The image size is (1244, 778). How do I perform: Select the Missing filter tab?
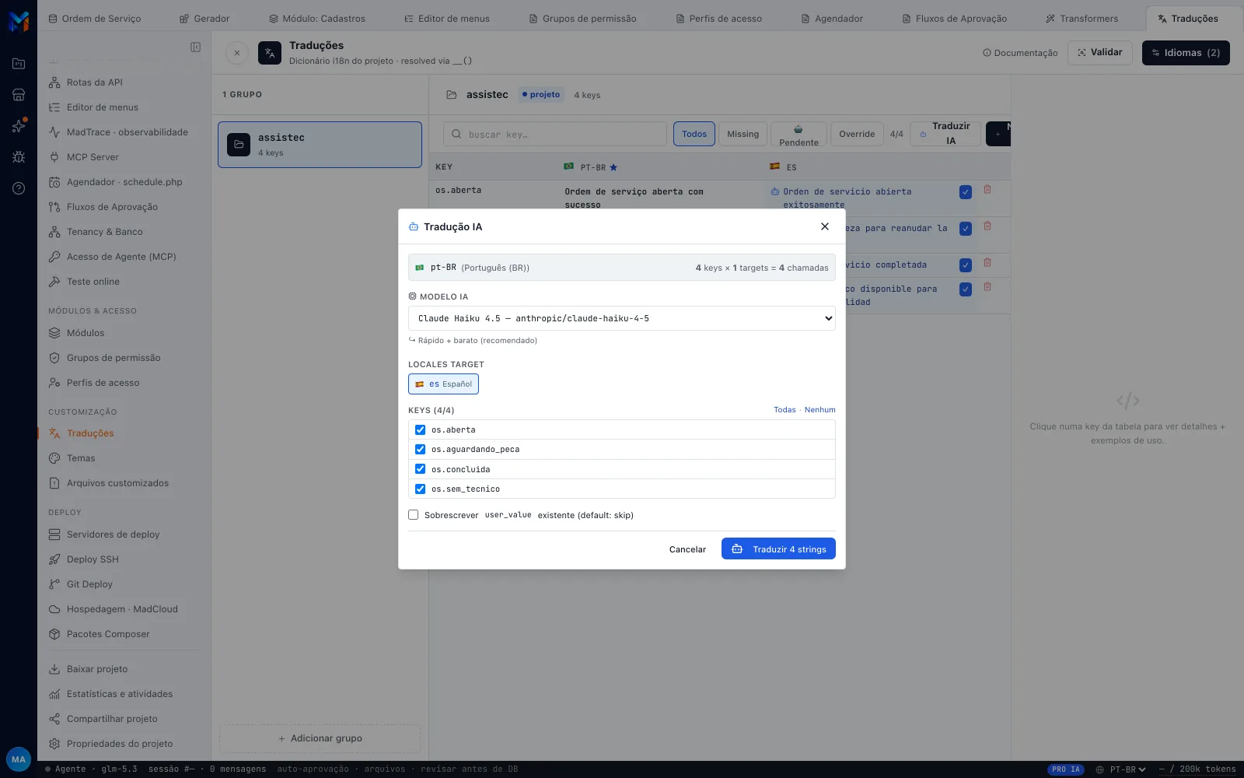click(743, 134)
